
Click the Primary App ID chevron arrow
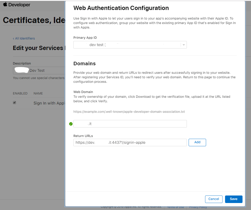[184, 45]
